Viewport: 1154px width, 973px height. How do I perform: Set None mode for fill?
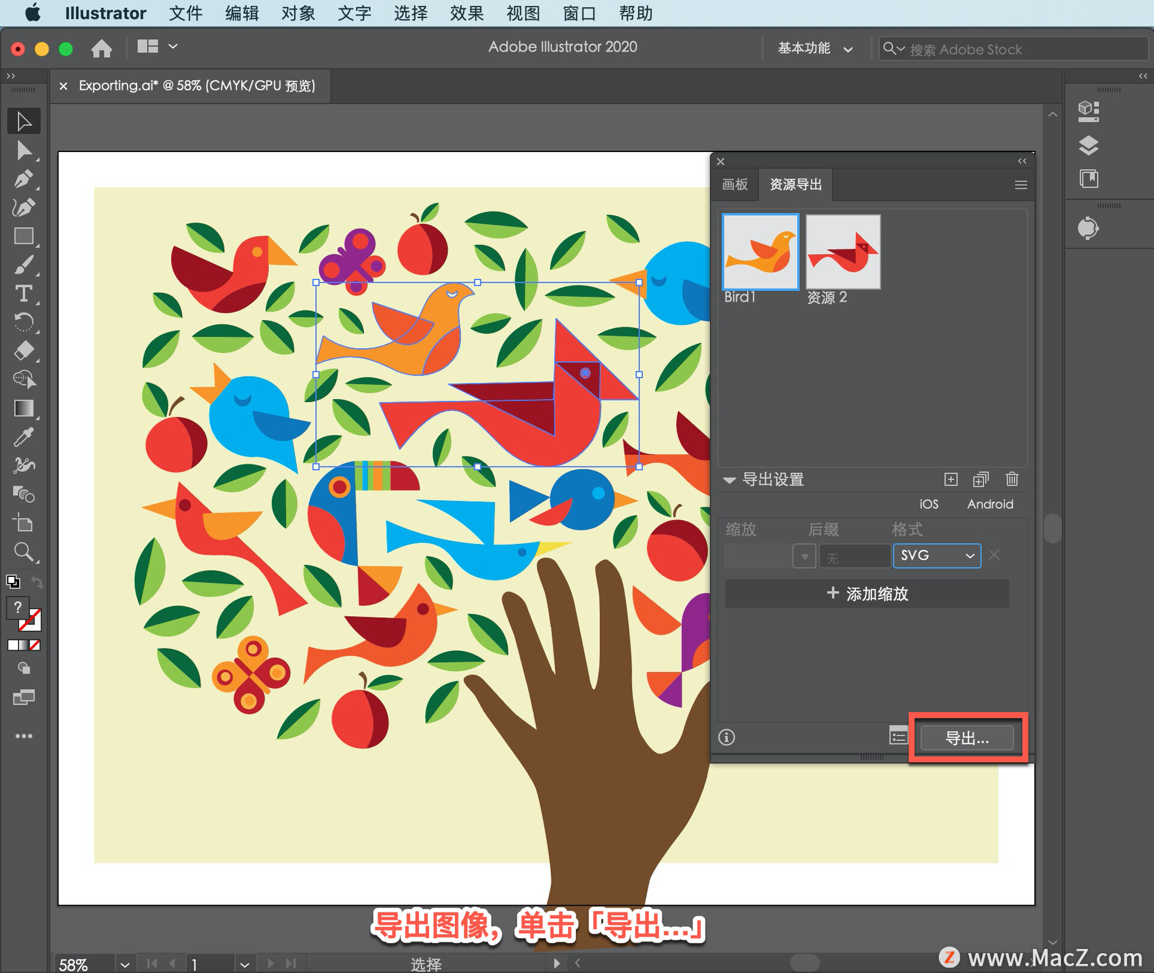(35, 645)
